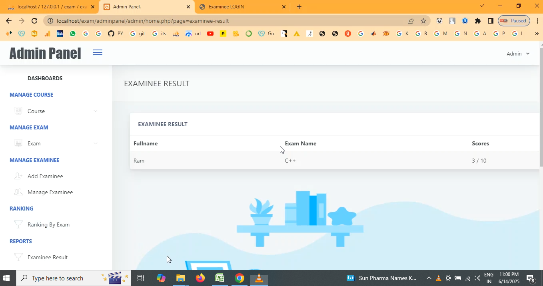Click the Ranking By Exam trophy icon
543x286 pixels.
[x=18, y=224]
